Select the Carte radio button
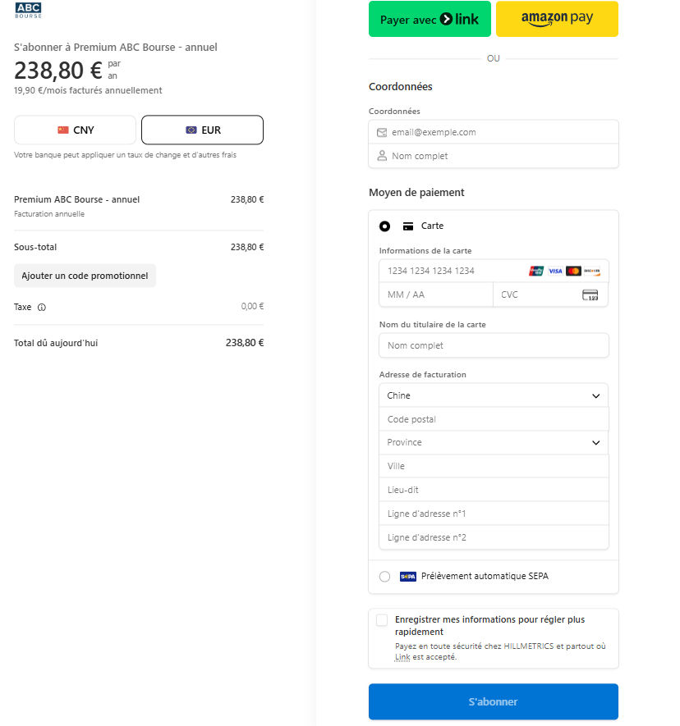Screen dimensions: 680x726 384,226
